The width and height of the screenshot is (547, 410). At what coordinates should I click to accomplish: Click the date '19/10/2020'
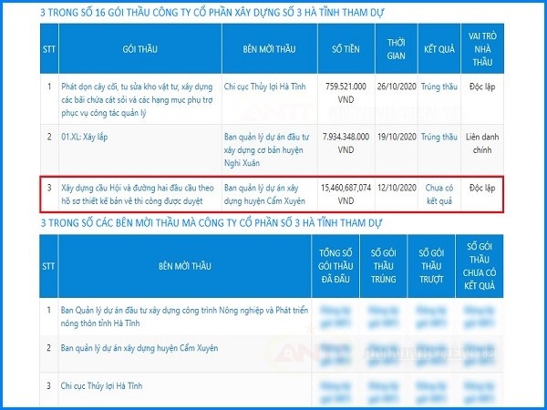click(x=397, y=137)
